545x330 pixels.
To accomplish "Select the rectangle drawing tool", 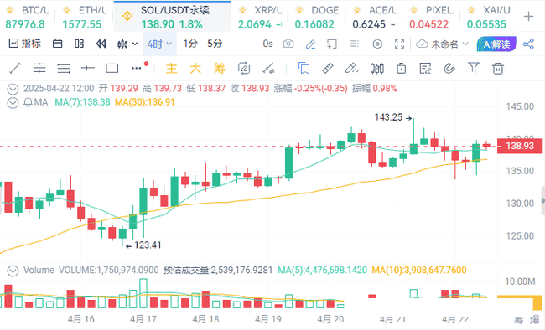I will click(x=112, y=69).
